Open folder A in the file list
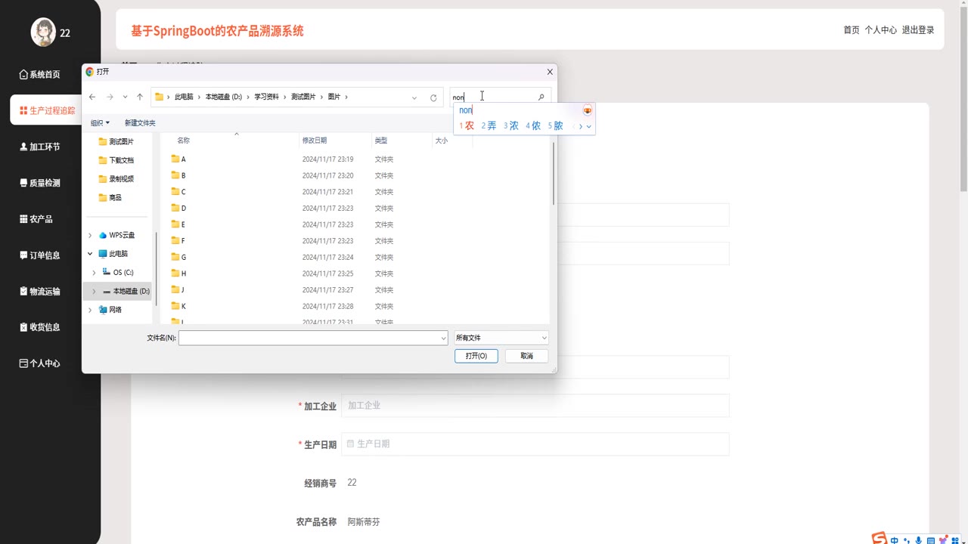 (182, 159)
